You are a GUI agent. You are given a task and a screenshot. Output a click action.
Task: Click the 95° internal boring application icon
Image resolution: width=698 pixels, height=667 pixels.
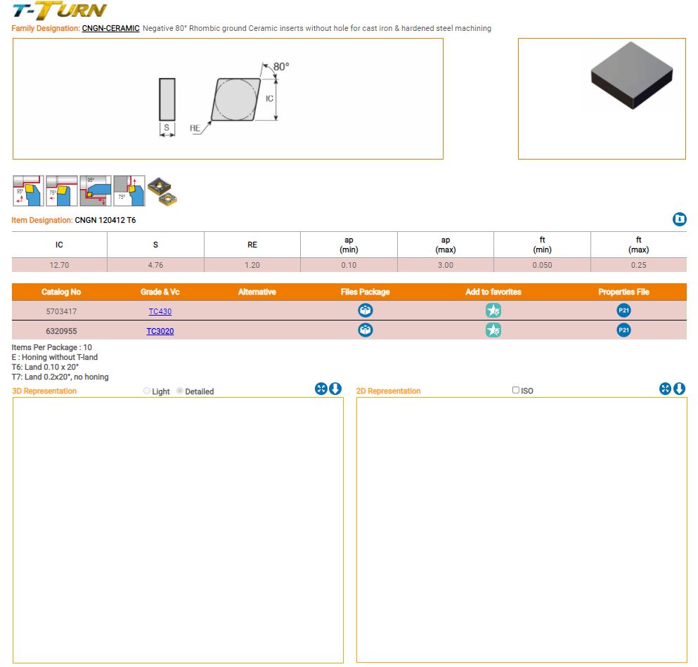pos(96,191)
